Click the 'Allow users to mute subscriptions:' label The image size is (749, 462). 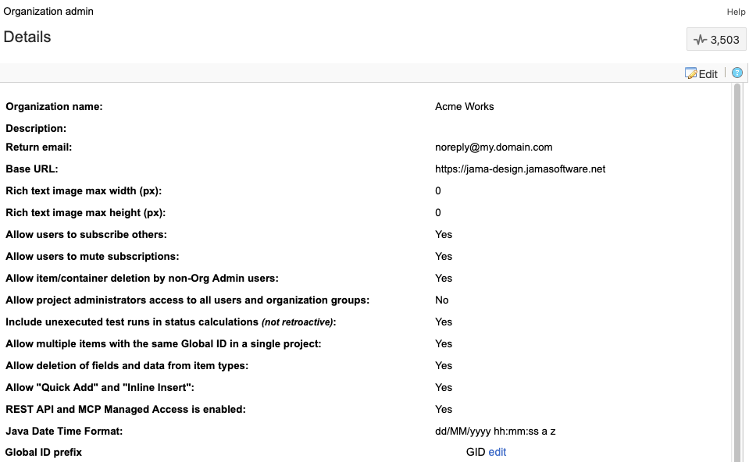[x=92, y=256]
